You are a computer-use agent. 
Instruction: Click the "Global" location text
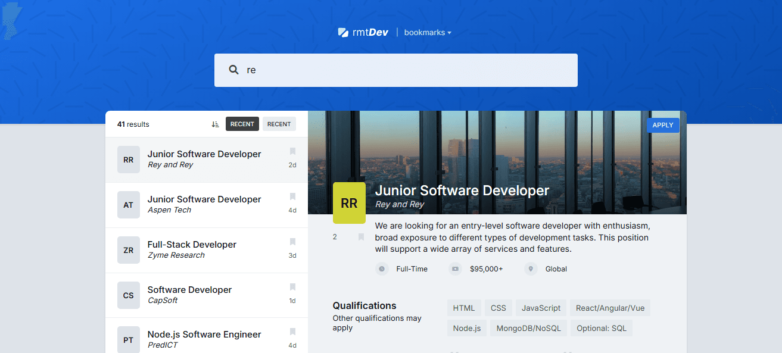[556, 269]
